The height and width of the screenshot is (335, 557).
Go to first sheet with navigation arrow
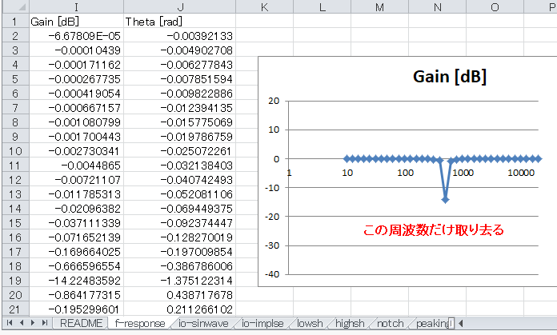10,323
